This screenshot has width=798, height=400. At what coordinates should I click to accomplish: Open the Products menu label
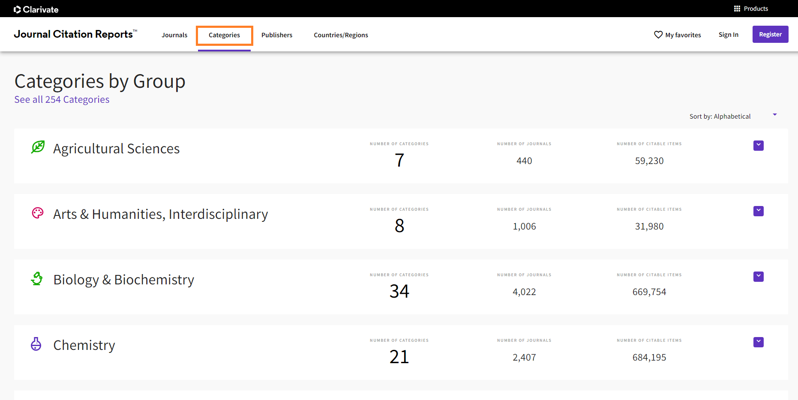756,9
